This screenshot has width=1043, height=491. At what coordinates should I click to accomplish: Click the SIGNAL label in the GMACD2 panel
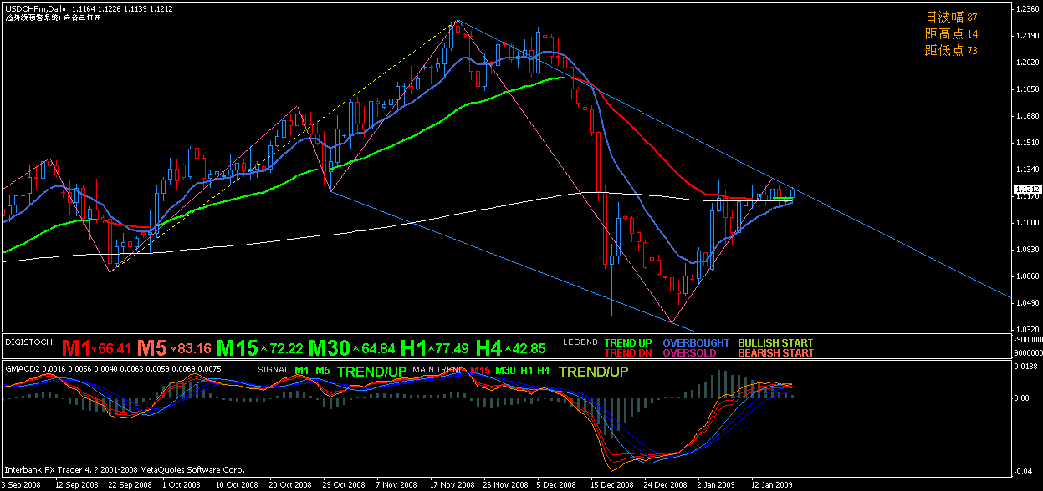[x=273, y=369]
